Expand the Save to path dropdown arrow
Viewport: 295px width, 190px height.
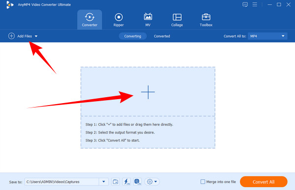(x=104, y=182)
